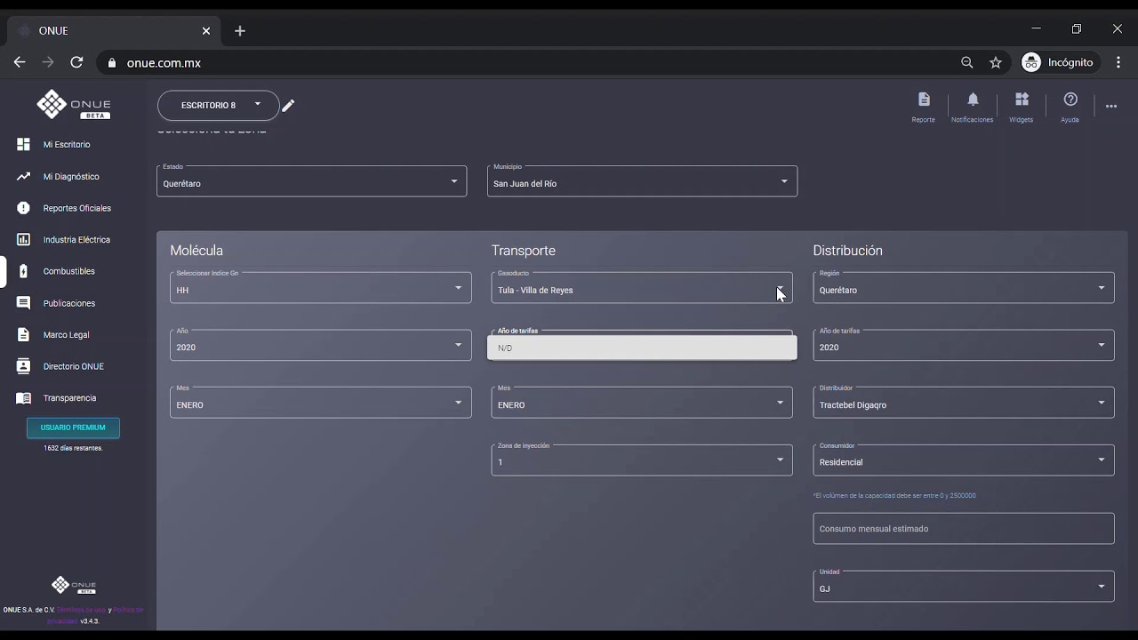Viewport: 1138px width, 640px height.
Task: Open the Municipio dropdown San Juan del Río
Action: (642, 181)
